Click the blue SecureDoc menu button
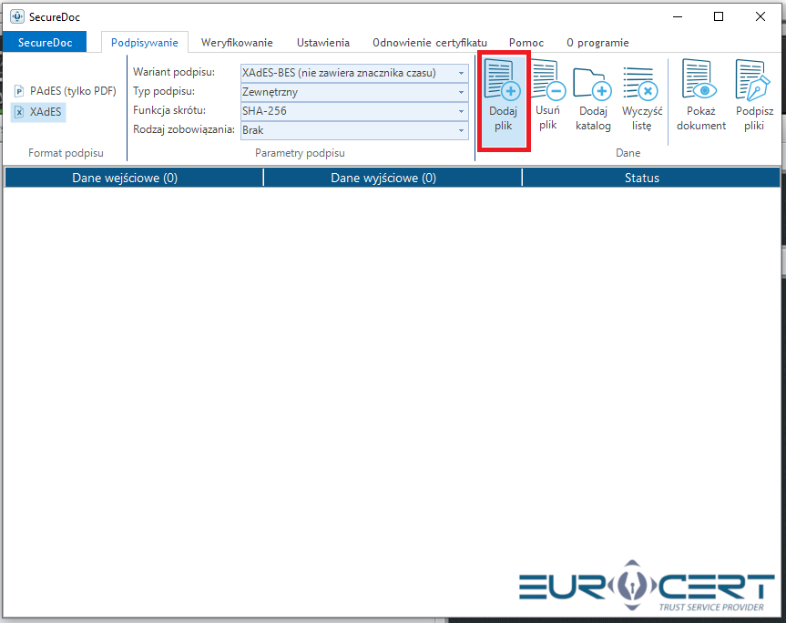 44,42
